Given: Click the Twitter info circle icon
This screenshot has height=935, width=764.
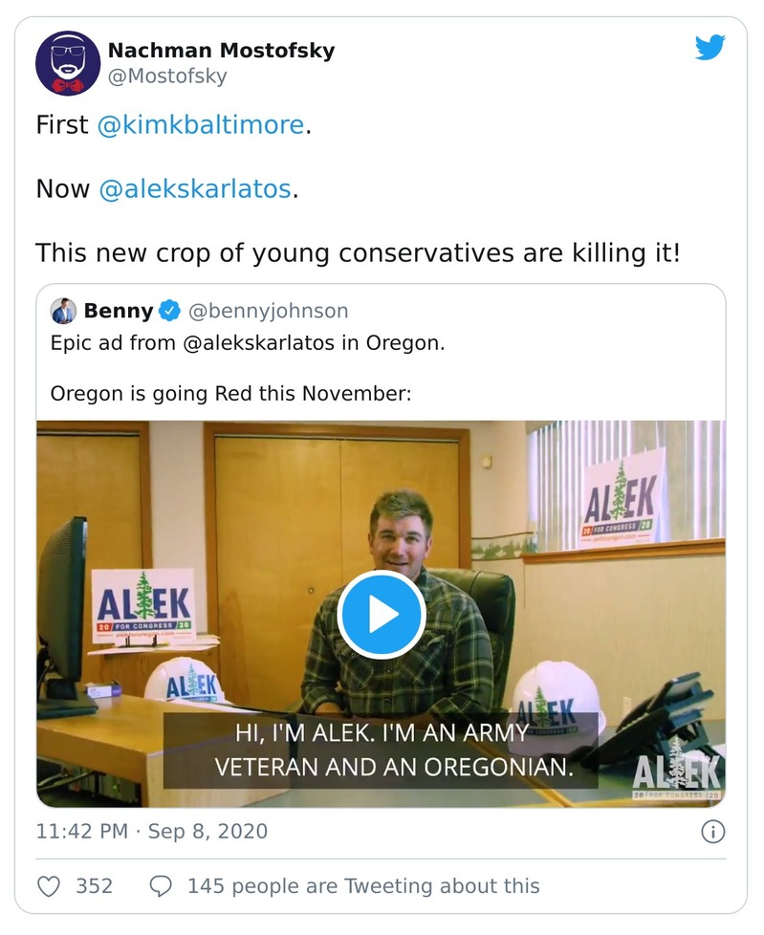Looking at the screenshot, I should [712, 832].
